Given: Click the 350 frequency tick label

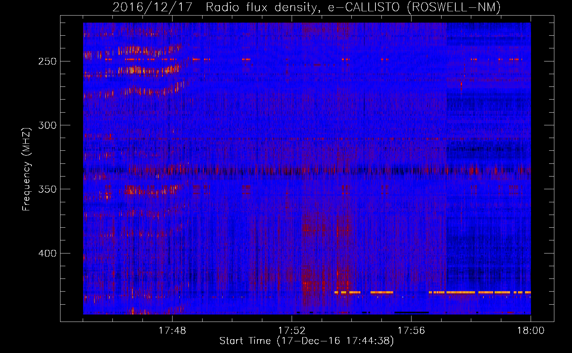Looking at the screenshot, I should (47, 189).
